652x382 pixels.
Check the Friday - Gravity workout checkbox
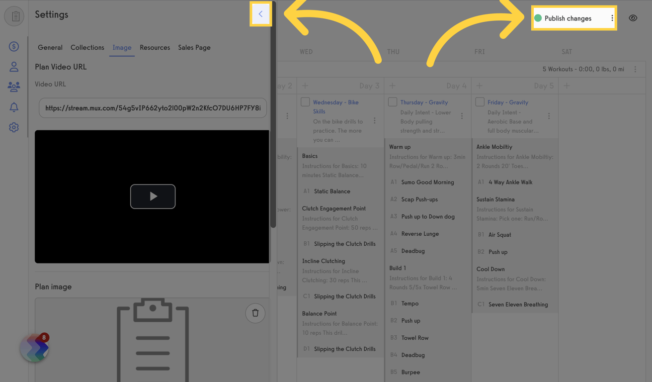pos(480,101)
